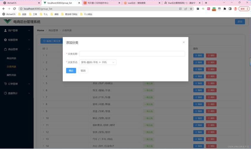
Task: Collapse the 商品管理 sidebar menu
Action: [17, 49]
